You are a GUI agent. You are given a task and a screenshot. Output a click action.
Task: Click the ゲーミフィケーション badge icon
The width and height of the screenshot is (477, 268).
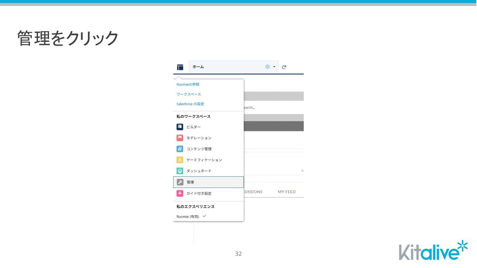(x=180, y=160)
